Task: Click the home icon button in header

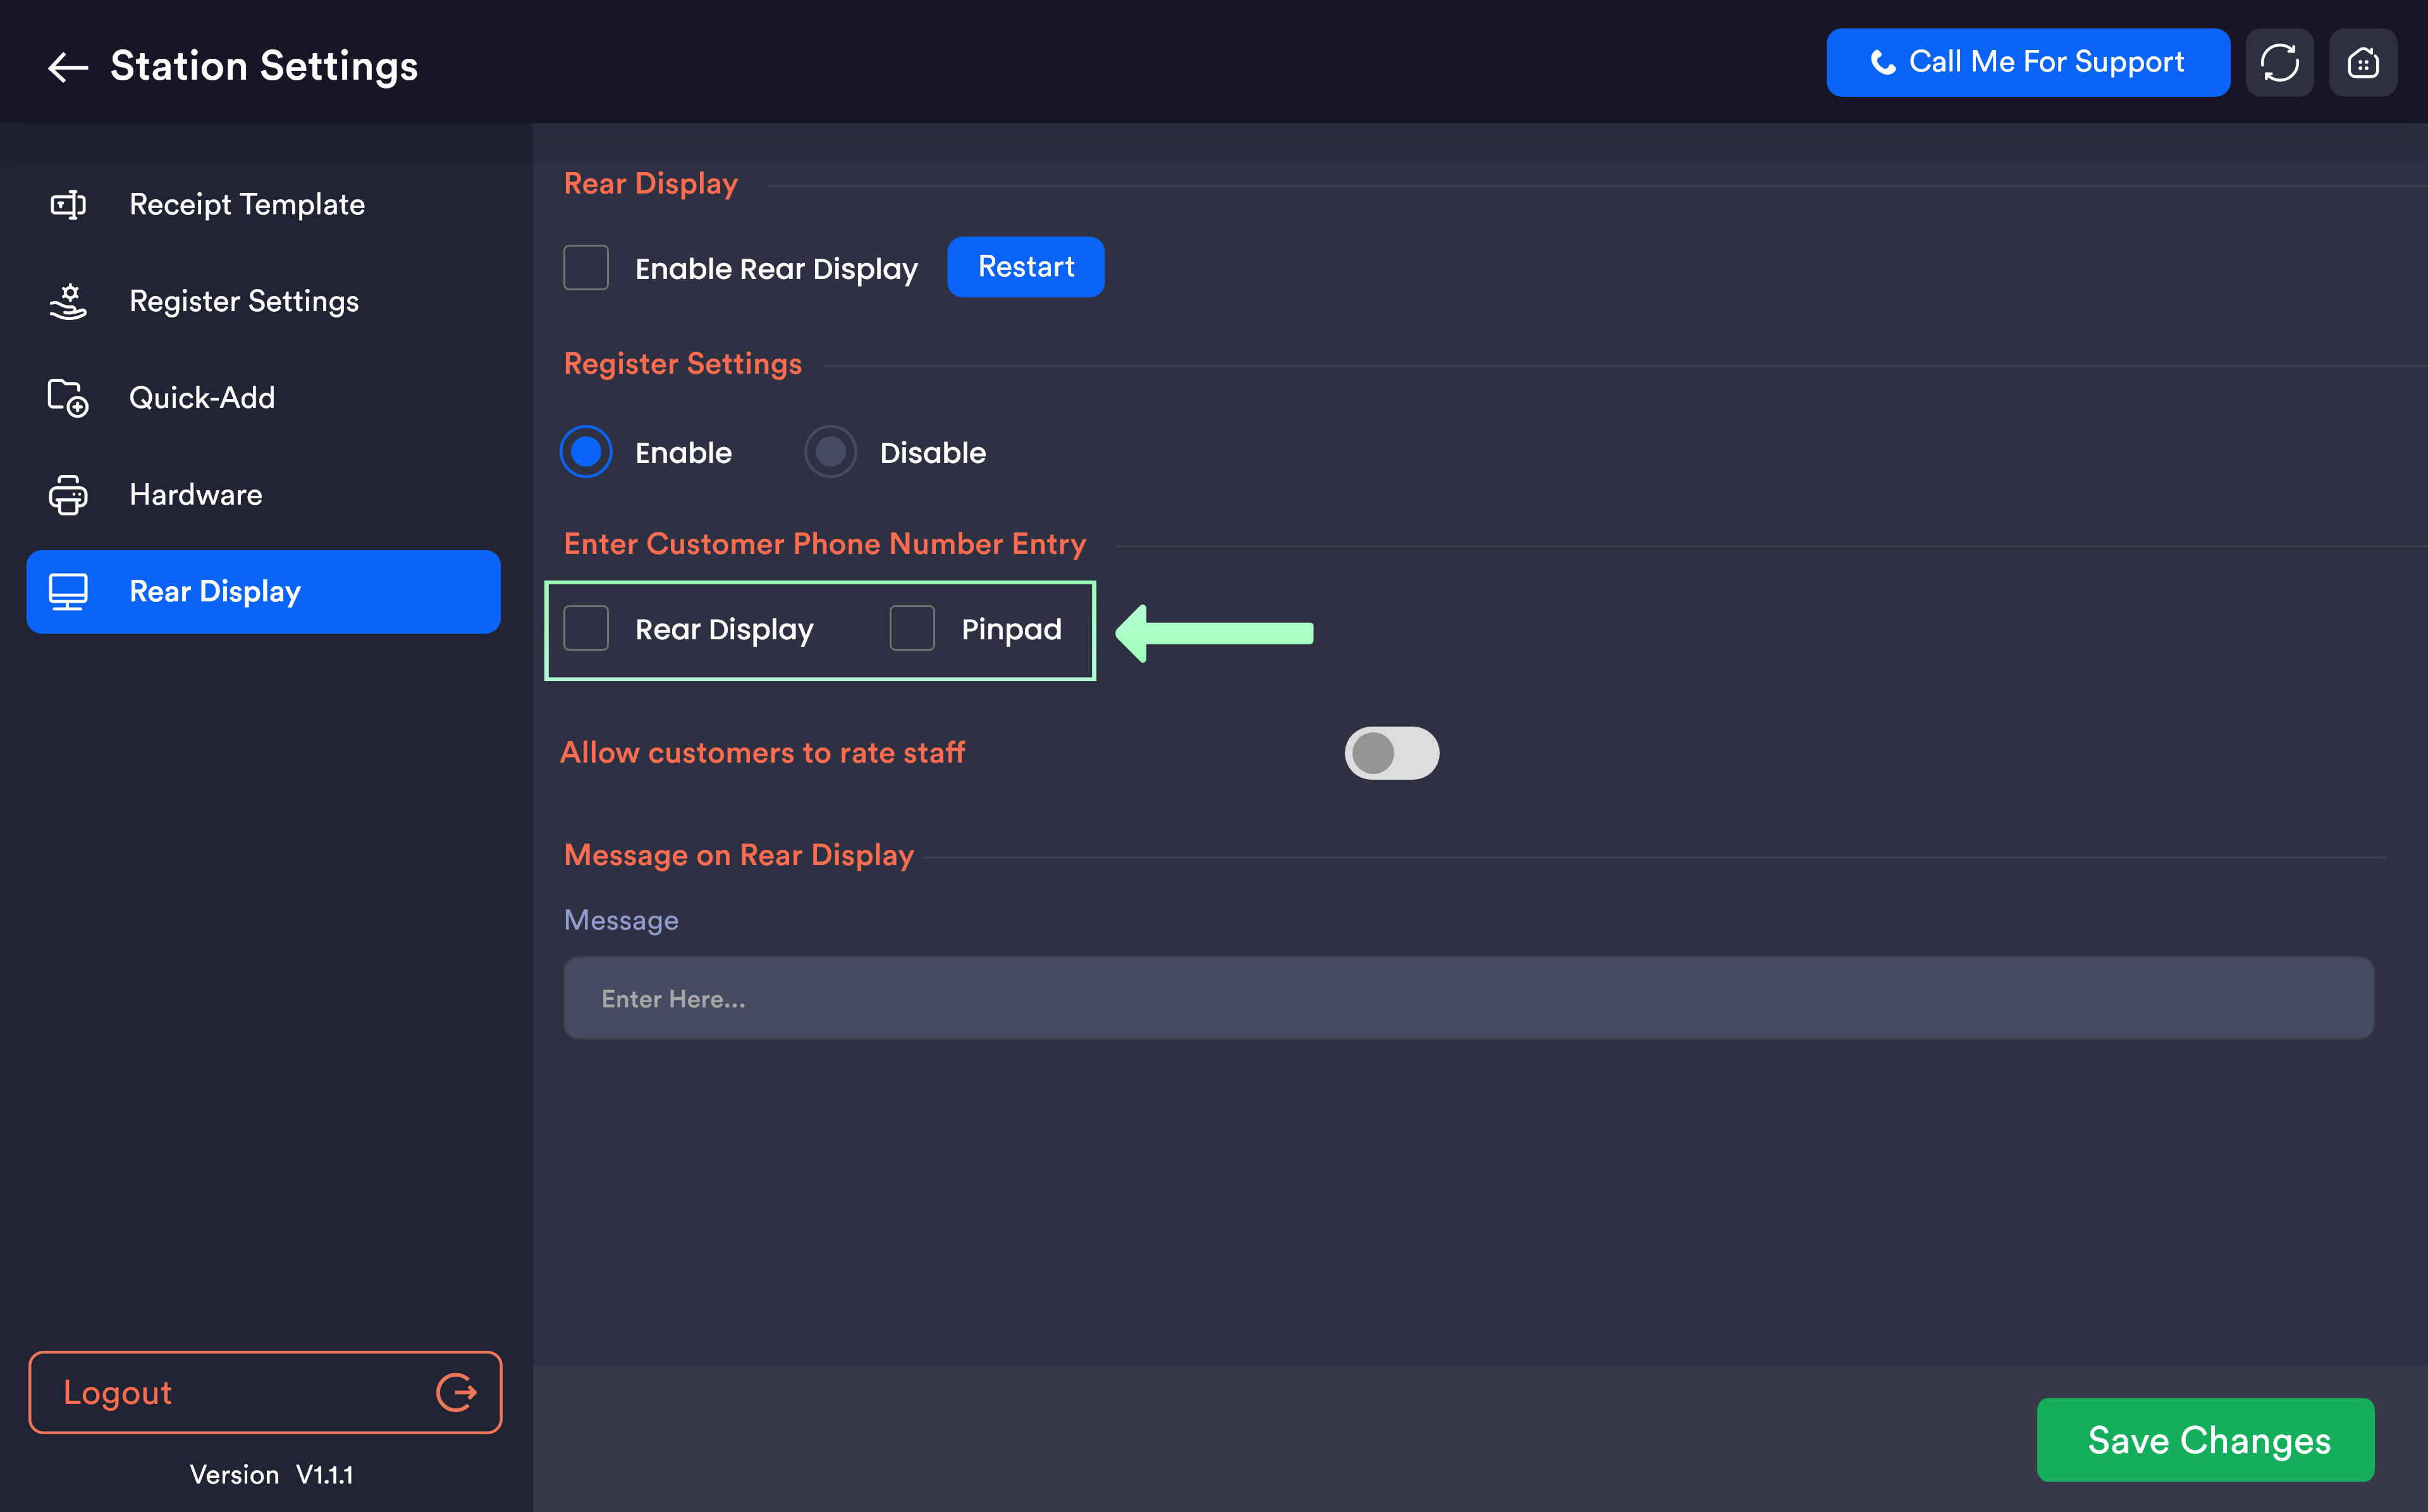Action: click(2361, 63)
